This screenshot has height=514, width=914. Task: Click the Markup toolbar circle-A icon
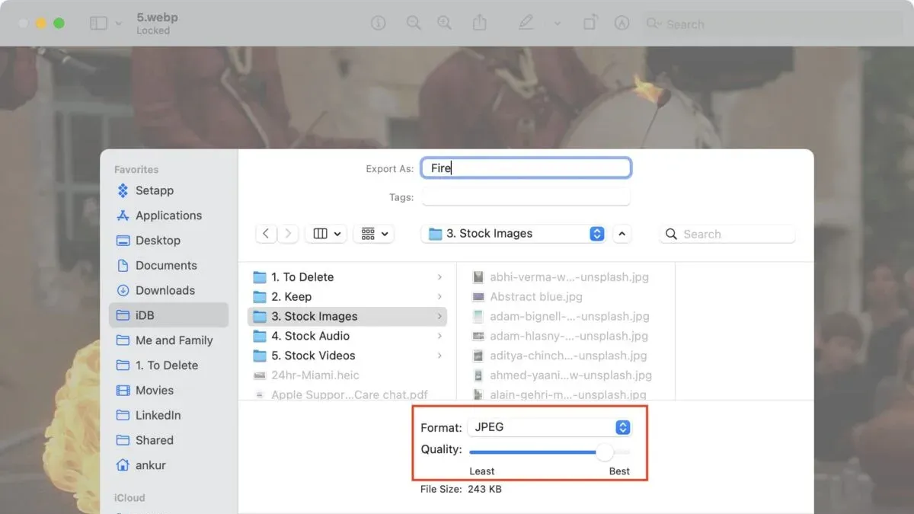(622, 24)
